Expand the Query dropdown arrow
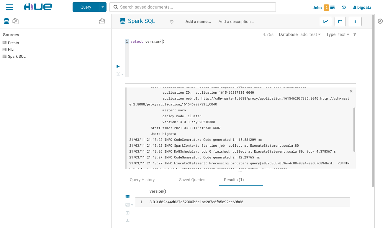This screenshot has width=385, height=228. [x=103, y=7]
